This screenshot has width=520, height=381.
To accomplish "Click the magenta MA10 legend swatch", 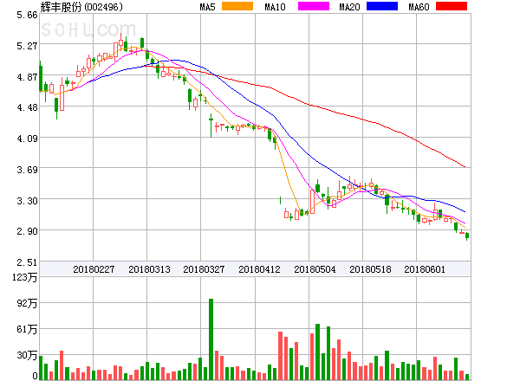I will point(314,6).
